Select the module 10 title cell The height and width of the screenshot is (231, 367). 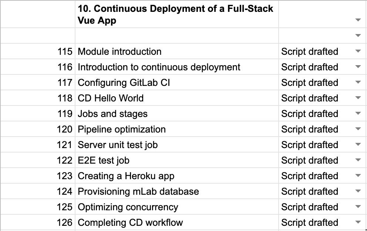click(x=176, y=14)
